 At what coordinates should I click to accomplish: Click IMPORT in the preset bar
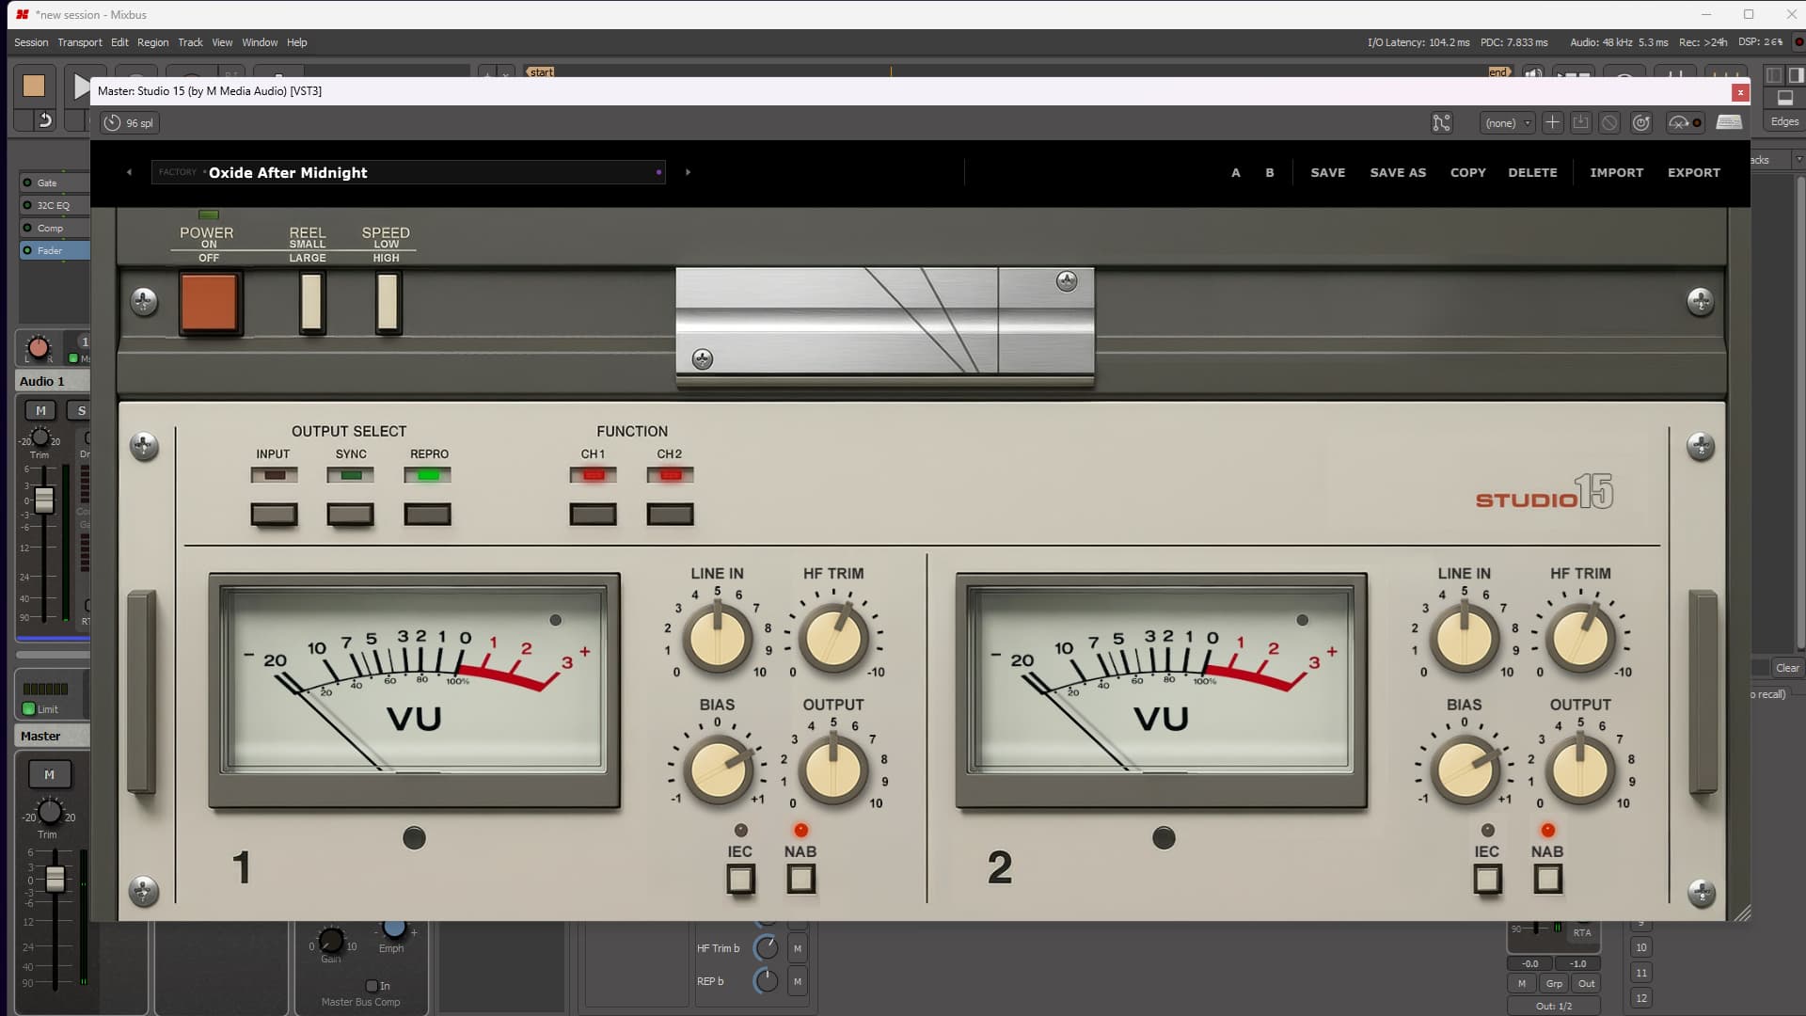(x=1617, y=173)
